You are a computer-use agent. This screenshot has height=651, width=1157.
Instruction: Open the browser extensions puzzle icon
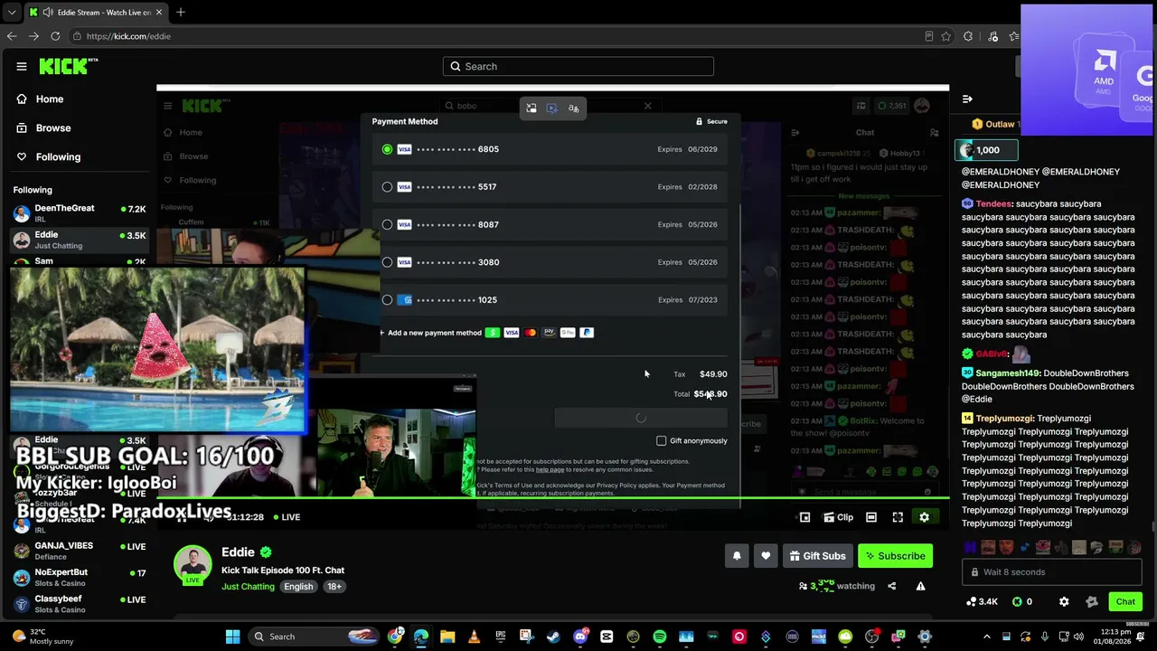click(x=968, y=36)
